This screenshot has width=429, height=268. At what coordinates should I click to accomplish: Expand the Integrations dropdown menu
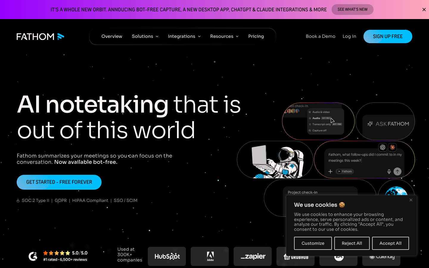tap(184, 36)
